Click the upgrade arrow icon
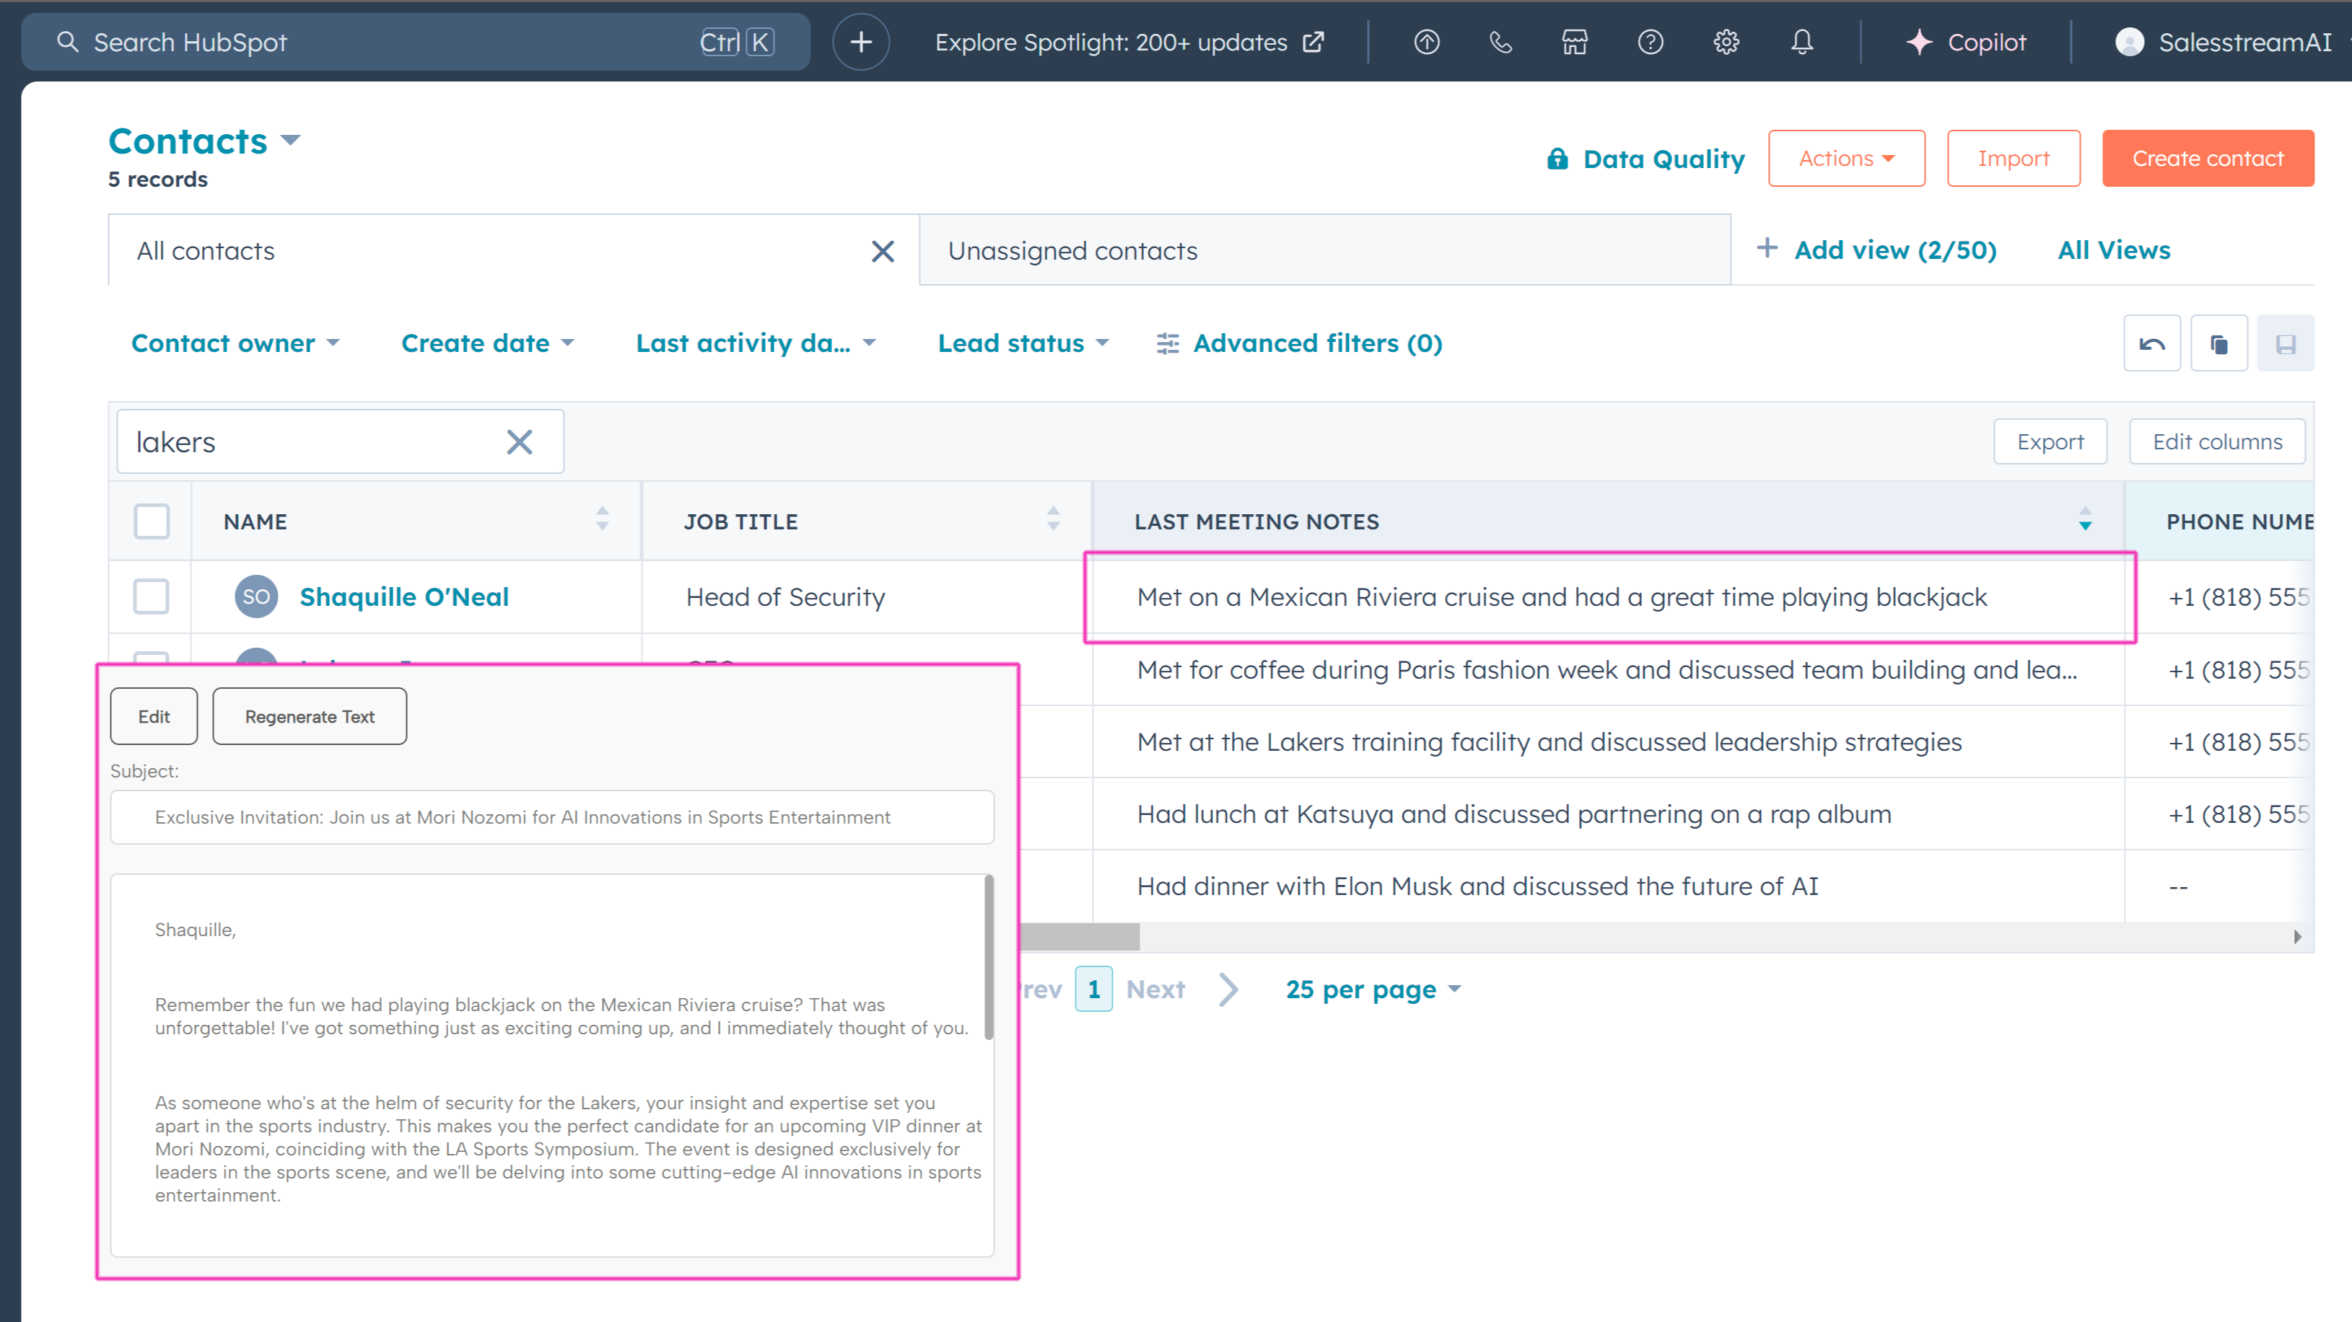Screen dimensions: 2352x1322 [1426, 42]
